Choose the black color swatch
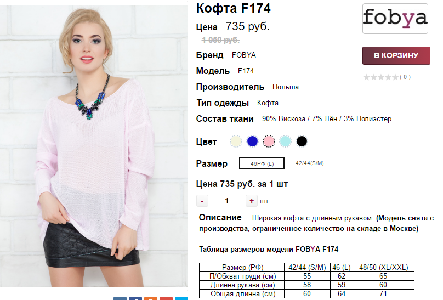443x300 pixels. click(x=302, y=141)
